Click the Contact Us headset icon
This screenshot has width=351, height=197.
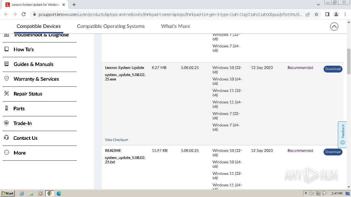click(x=7, y=138)
